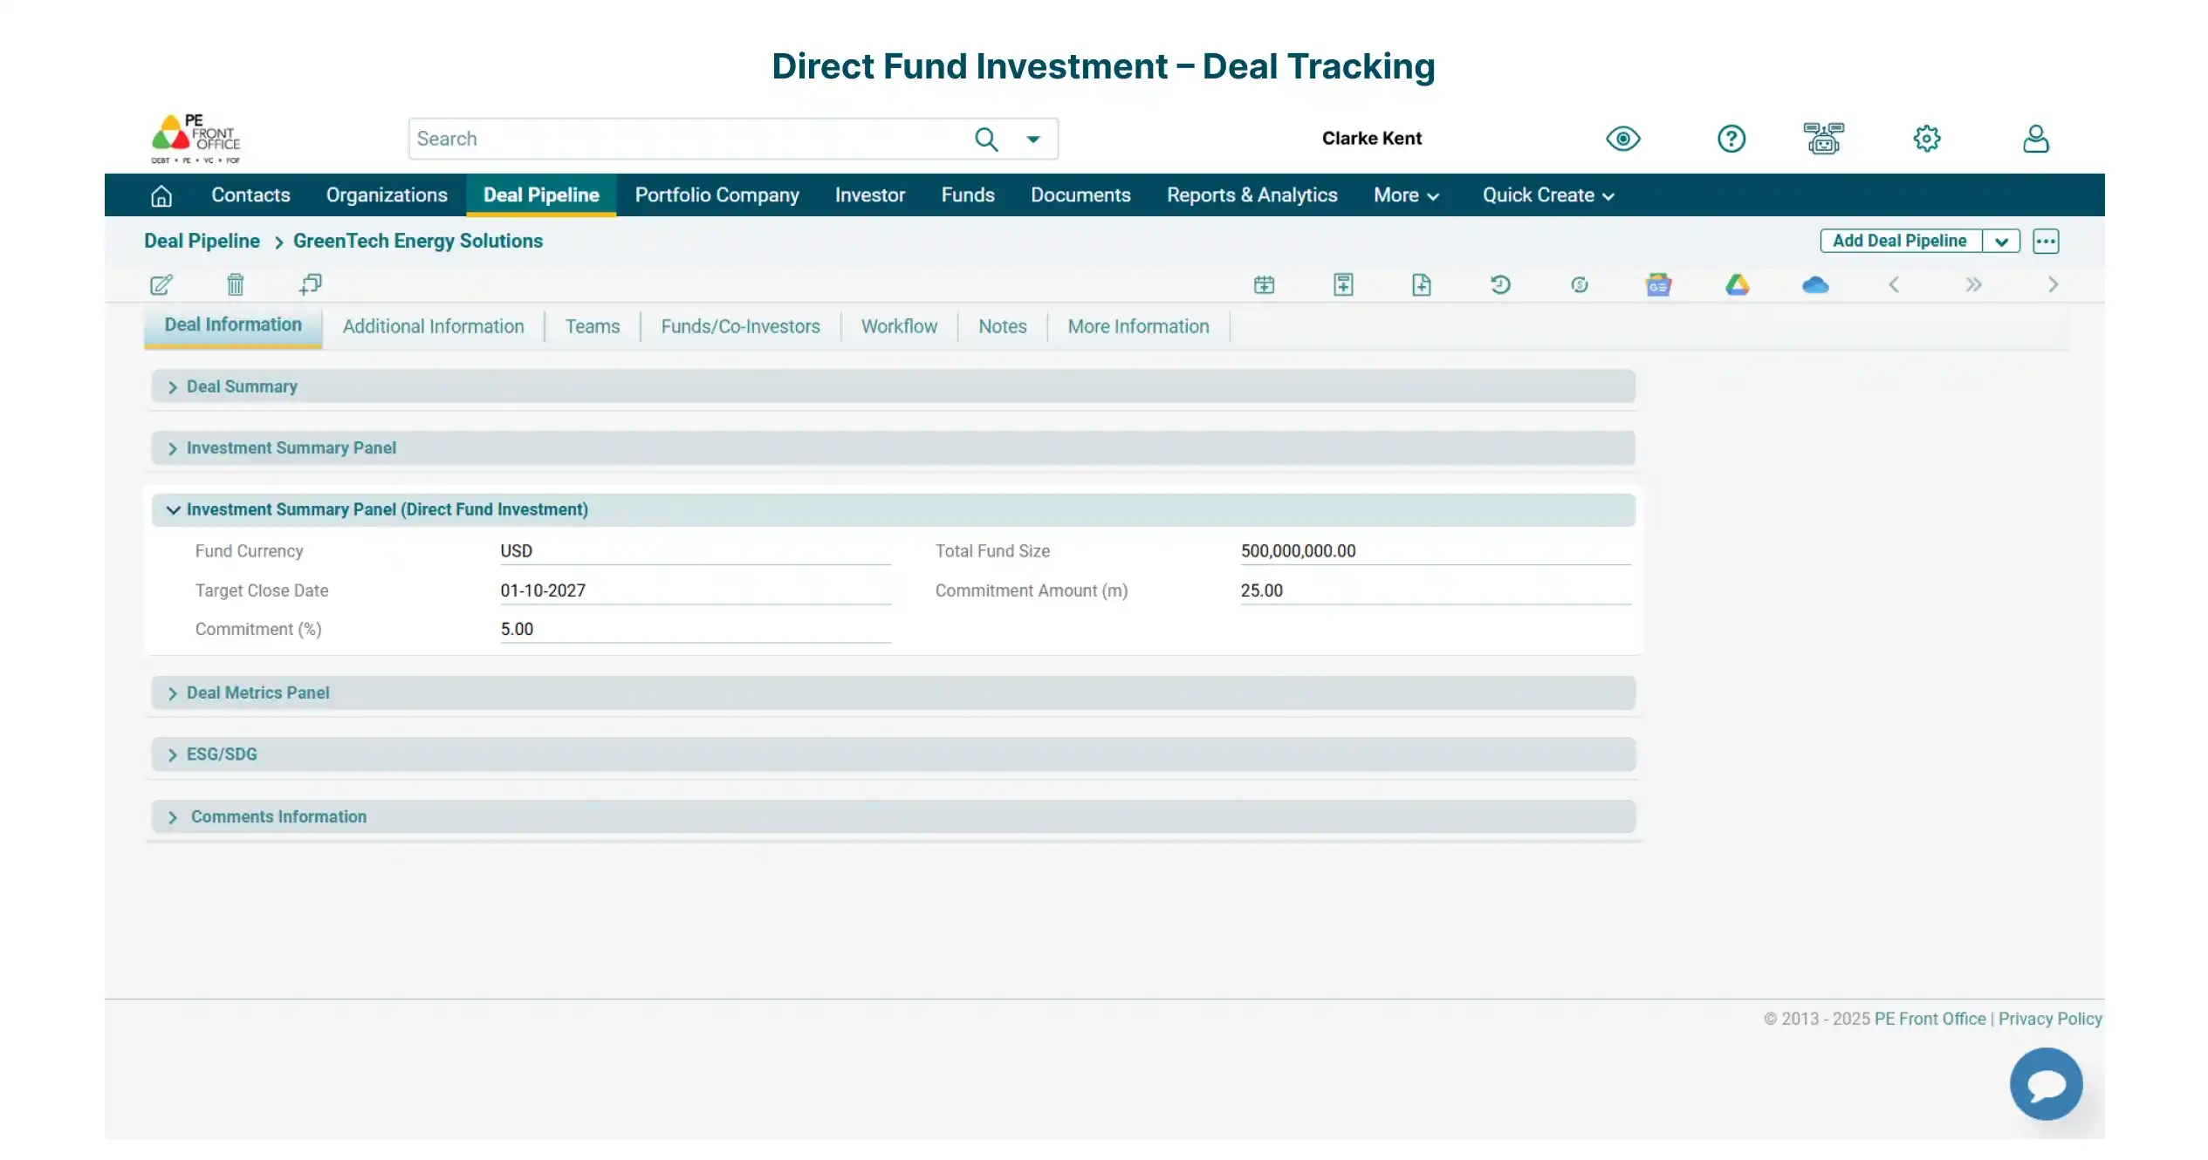Expand the Deal Summary section

tap(893, 386)
